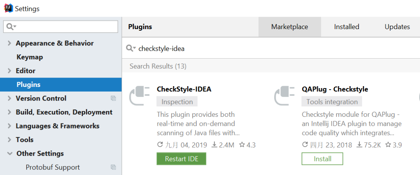The width and height of the screenshot is (420, 175).
Task: Expand Build, Execution, Deployment section
Action: [9, 113]
